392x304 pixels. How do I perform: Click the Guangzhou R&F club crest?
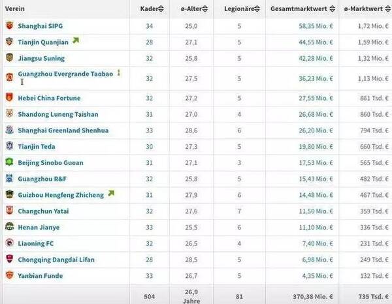pos(9,178)
